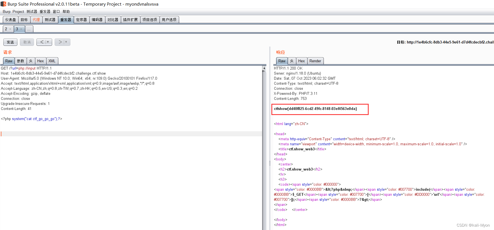Image resolution: width=494 pixels, height=230 pixels.
Task: Select Render tab in response panel
Action: (315, 61)
